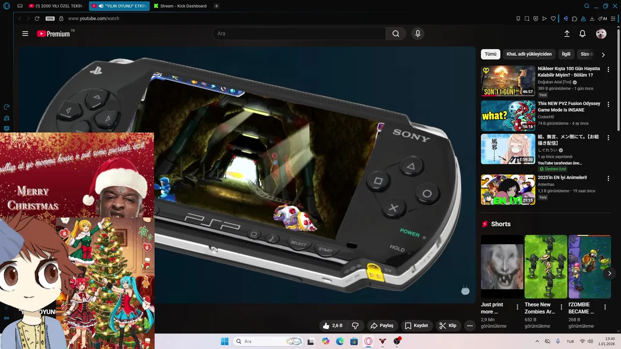The height and width of the screenshot is (349, 621).
Task: Click the address bar showing www.youtube.com/watch
Action: point(94,18)
